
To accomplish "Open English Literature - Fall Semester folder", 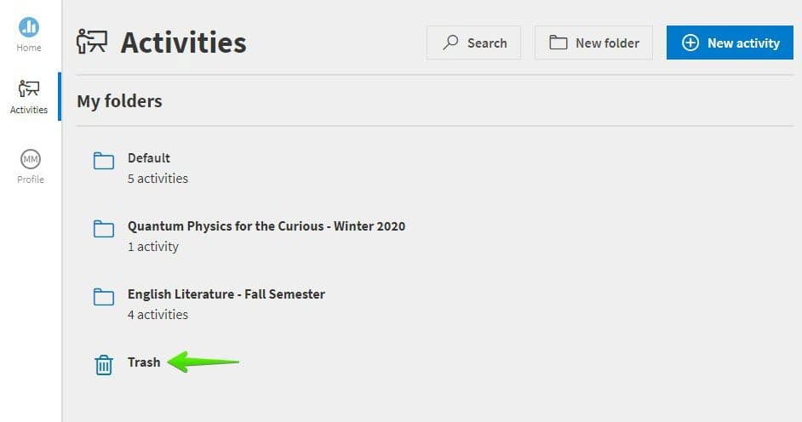I will click(x=226, y=294).
